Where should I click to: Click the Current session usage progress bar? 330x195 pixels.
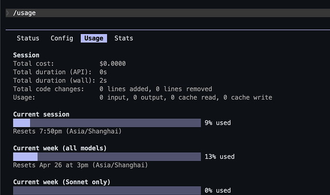click(x=107, y=123)
